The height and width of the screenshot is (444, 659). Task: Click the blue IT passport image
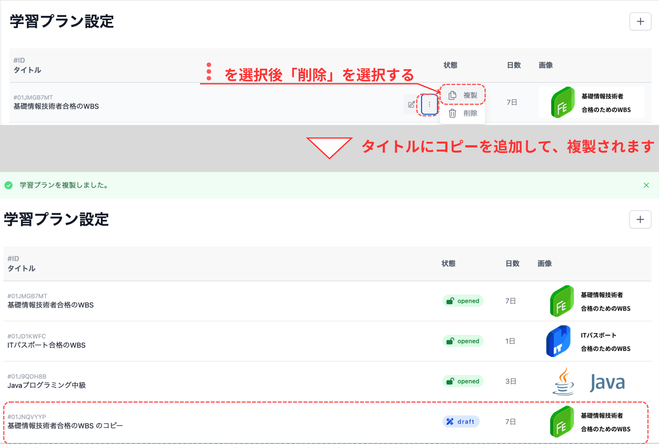pyautogui.click(x=559, y=341)
